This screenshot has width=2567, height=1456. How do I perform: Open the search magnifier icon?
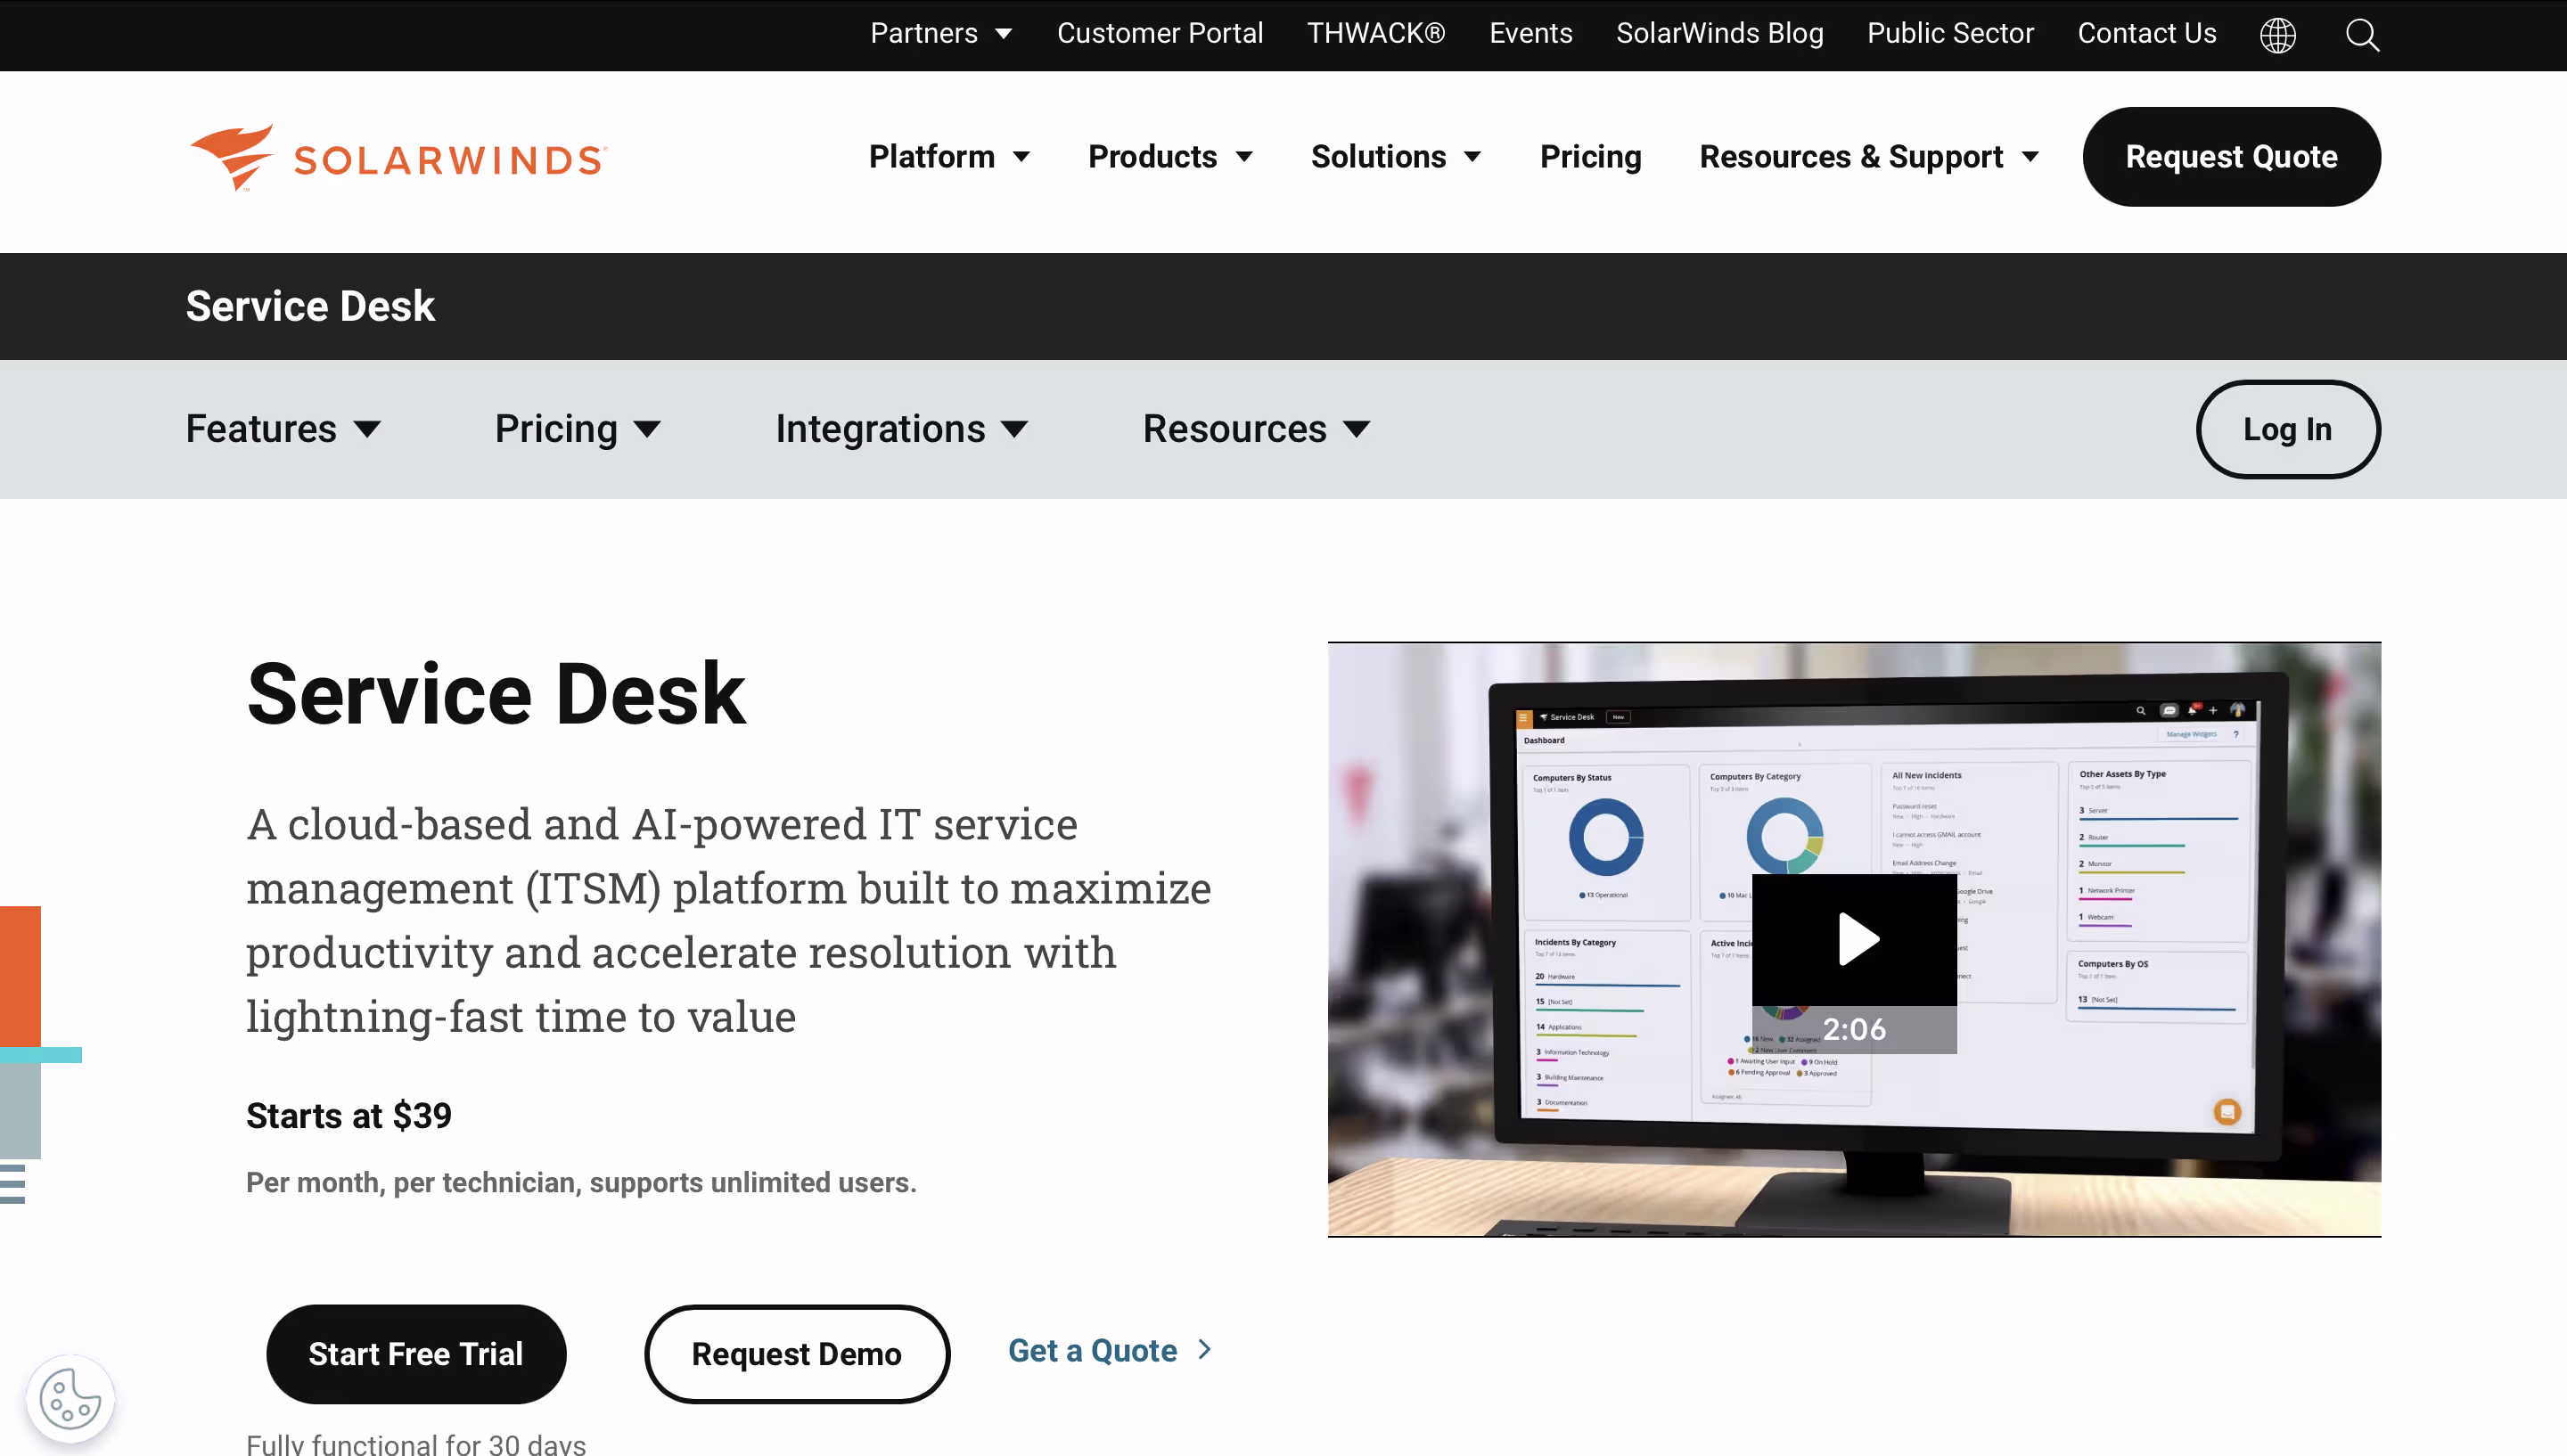(x=2362, y=35)
